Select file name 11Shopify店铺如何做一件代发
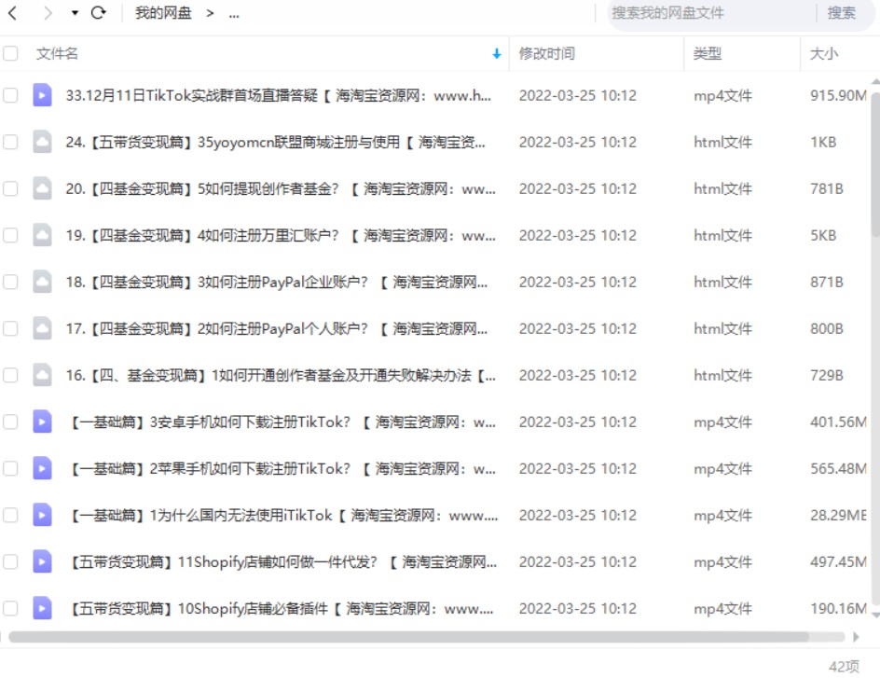This screenshot has height=678, width=880. tap(282, 561)
